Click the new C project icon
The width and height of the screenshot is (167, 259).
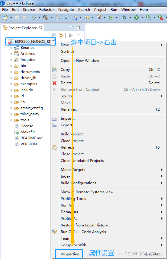click(75, 17)
